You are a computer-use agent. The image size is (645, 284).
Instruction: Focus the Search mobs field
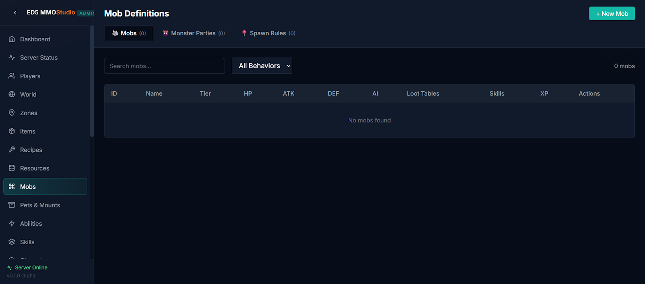point(164,66)
